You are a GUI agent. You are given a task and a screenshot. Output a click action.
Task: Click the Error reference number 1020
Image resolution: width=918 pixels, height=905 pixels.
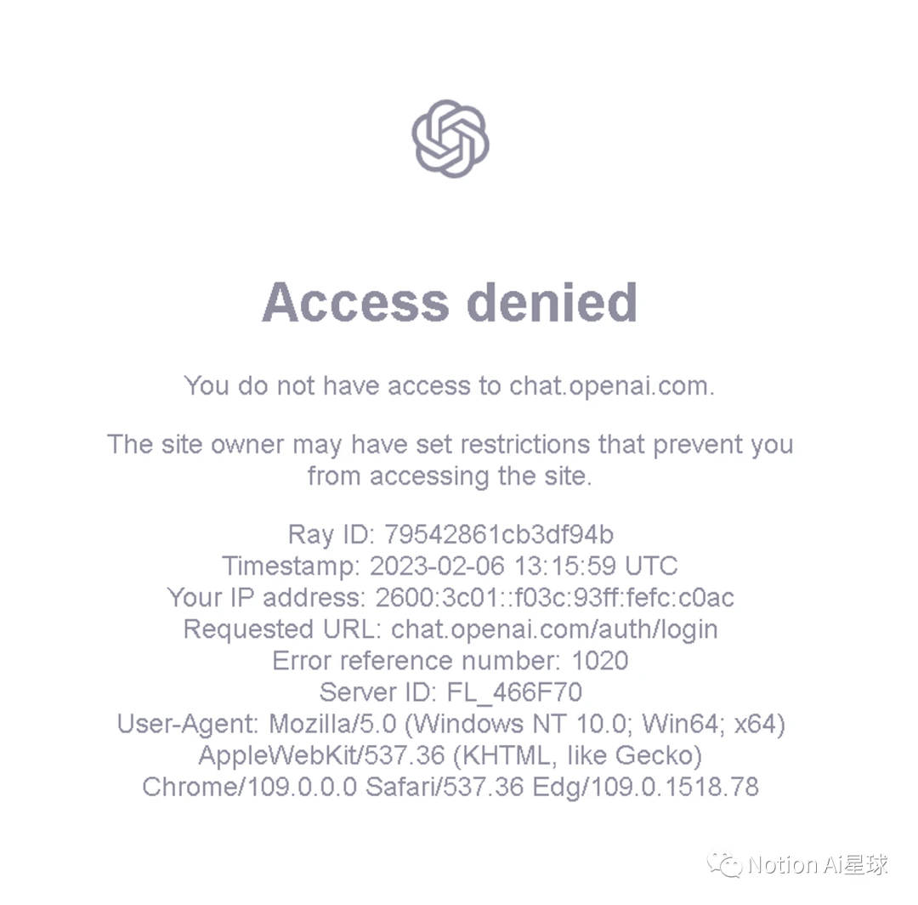[x=450, y=662]
